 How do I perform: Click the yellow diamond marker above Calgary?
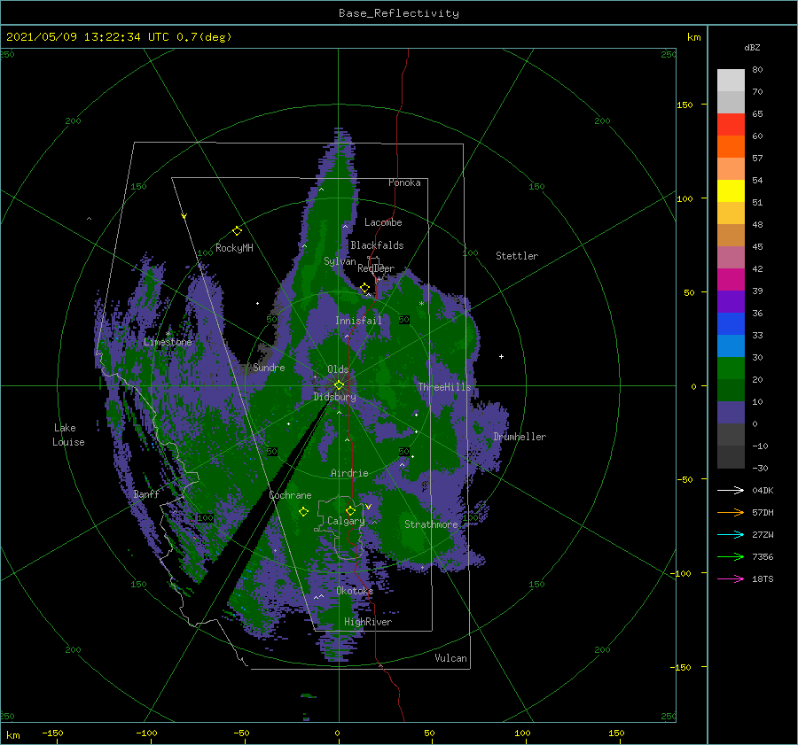pyautogui.click(x=350, y=510)
